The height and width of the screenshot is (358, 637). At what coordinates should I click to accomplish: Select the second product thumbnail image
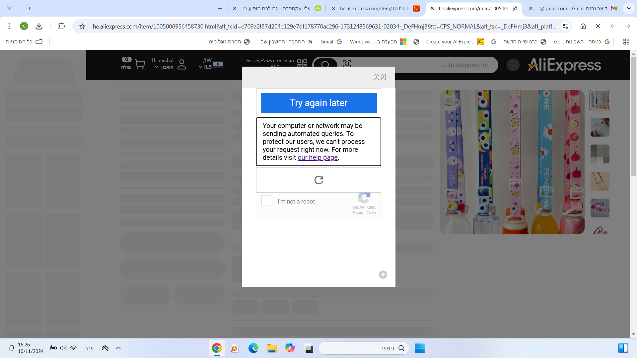[x=600, y=127]
